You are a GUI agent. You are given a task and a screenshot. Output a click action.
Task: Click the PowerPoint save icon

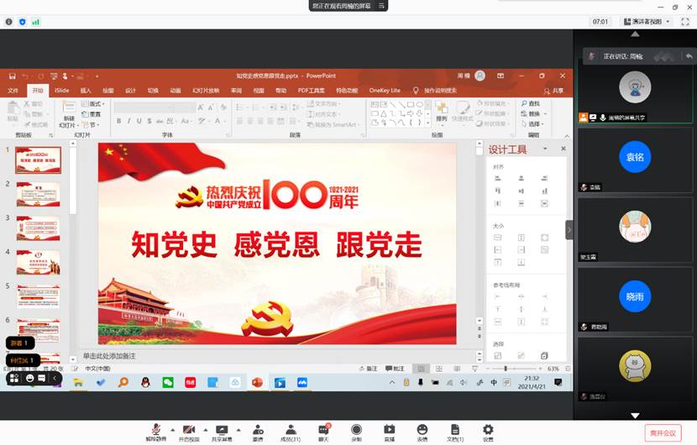point(12,76)
